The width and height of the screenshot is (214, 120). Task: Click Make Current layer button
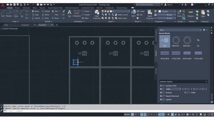click(122, 15)
